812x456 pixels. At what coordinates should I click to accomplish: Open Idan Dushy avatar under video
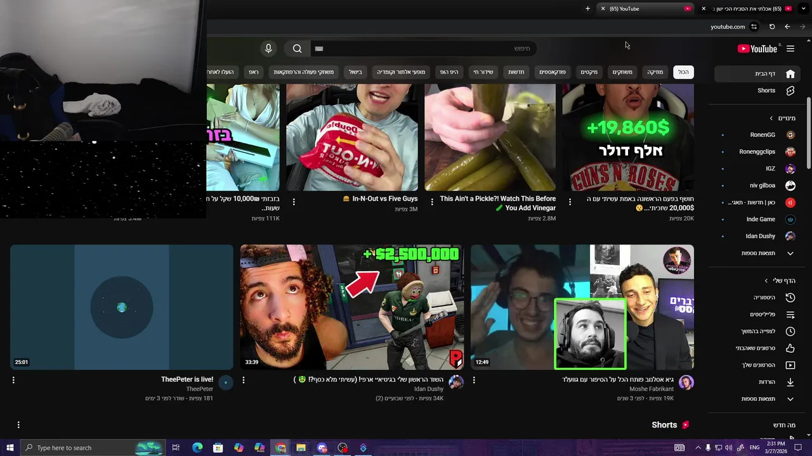coord(456,383)
